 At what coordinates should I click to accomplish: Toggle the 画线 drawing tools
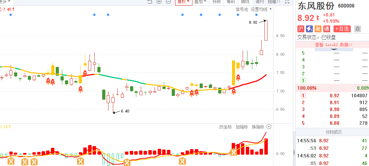(245, 2)
